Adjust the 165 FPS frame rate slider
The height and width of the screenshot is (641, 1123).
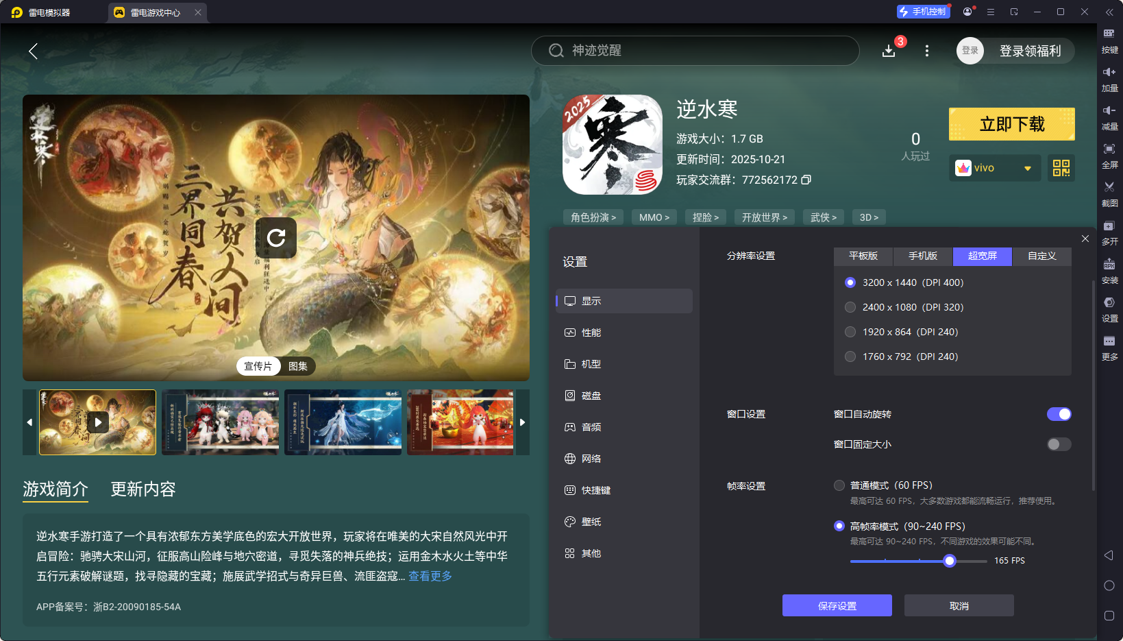950,561
